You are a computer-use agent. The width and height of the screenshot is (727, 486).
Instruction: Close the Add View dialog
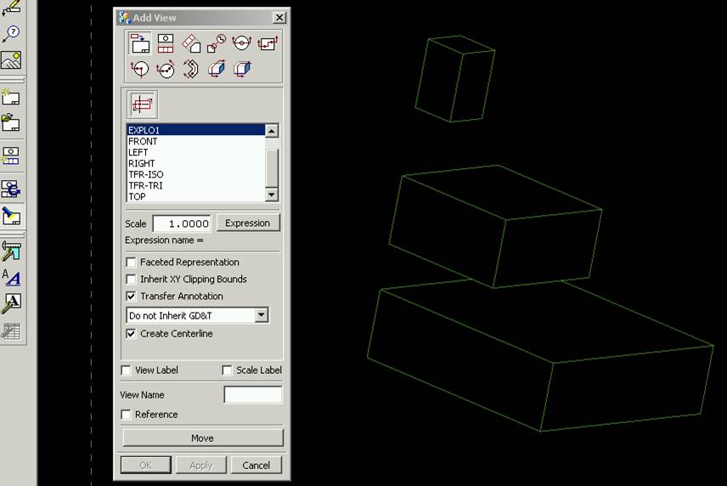pyautogui.click(x=279, y=18)
